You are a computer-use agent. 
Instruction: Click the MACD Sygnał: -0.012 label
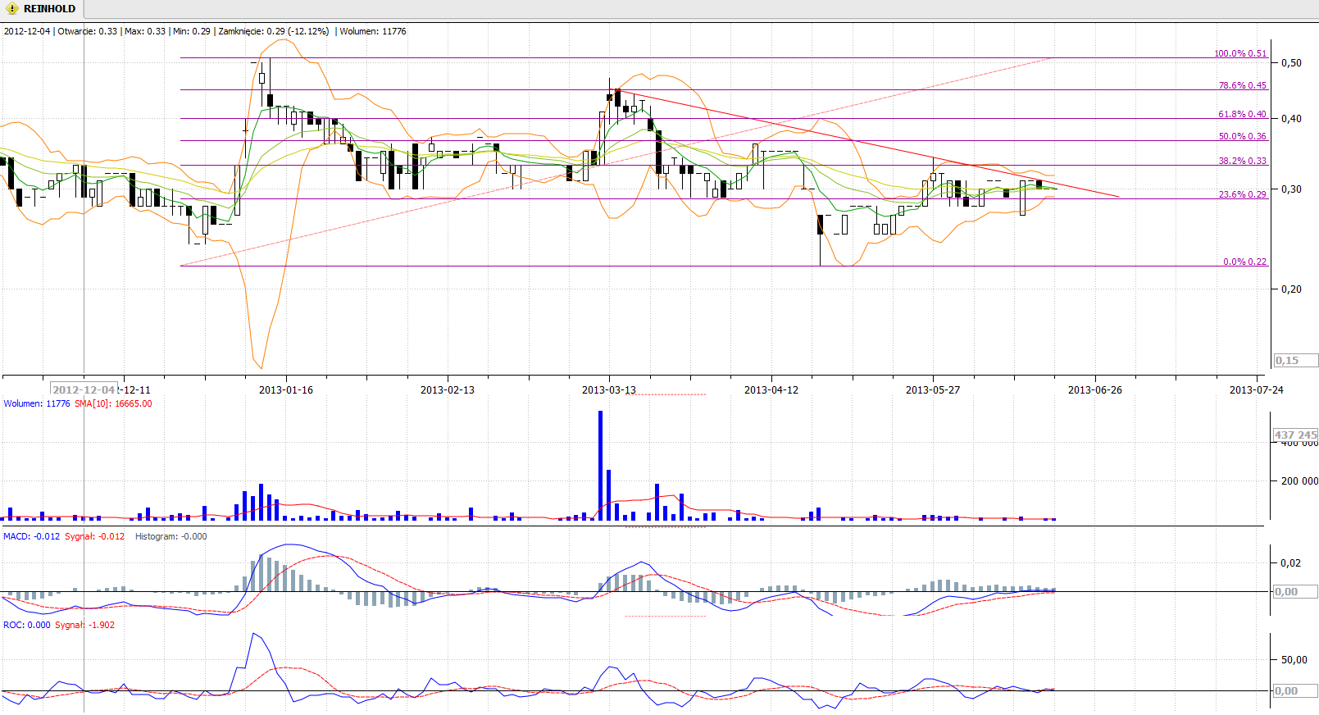95,536
